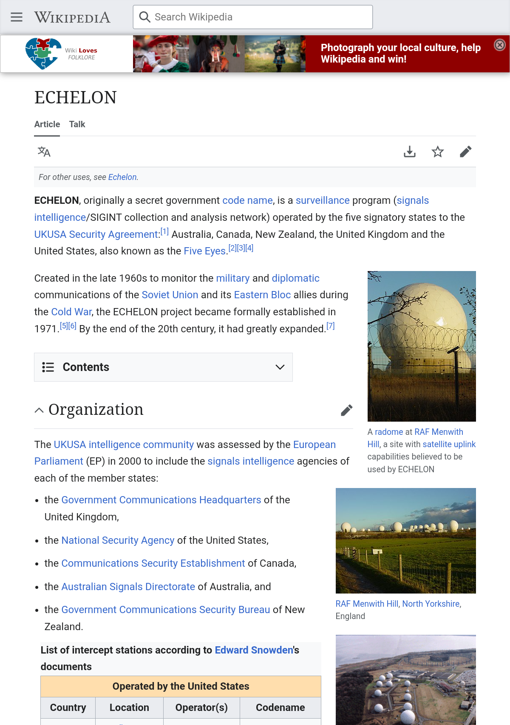This screenshot has height=725, width=510.
Task: Open the Cold War link
Action: tap(71, 312)
